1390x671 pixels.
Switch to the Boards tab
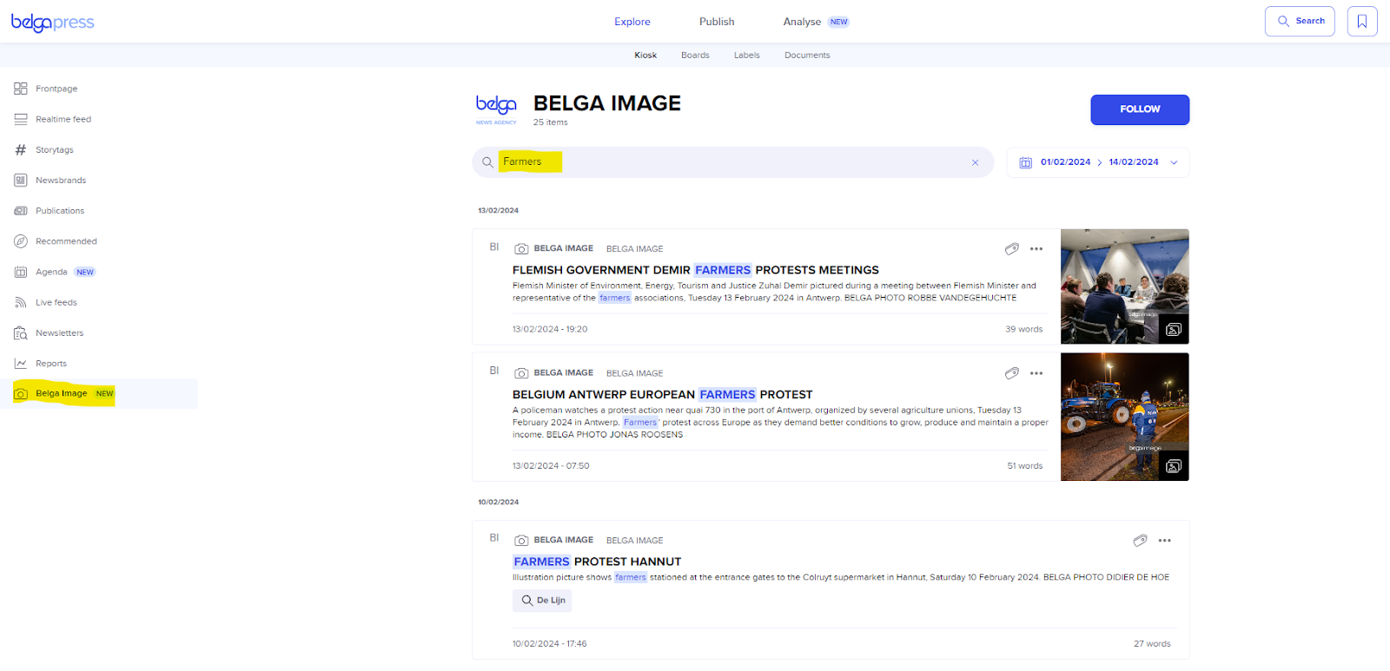[695, 55]
